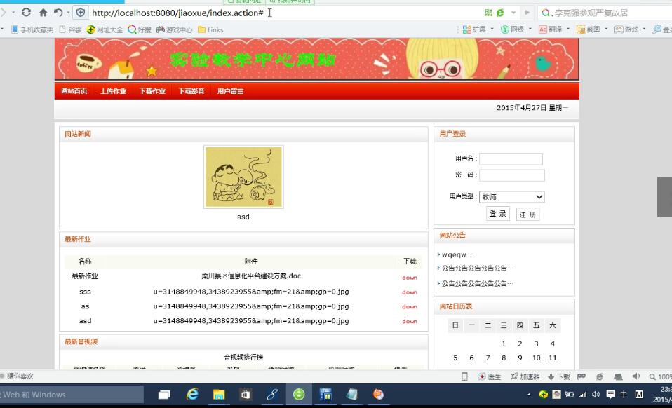Screen dimensions: 672x408
Task: Open the 手机收藏夹 bookmark
Action: pyautogui.click(x=32, y=29)
